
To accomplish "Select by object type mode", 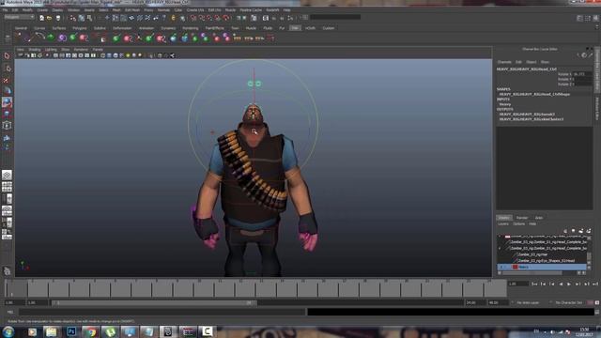I will [82, 18].
